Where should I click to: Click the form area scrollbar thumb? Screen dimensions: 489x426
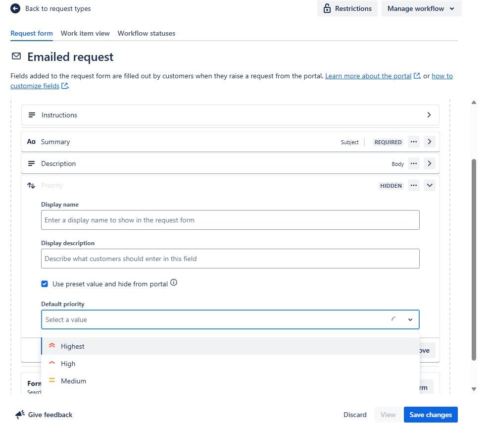(x=474, y=260)
